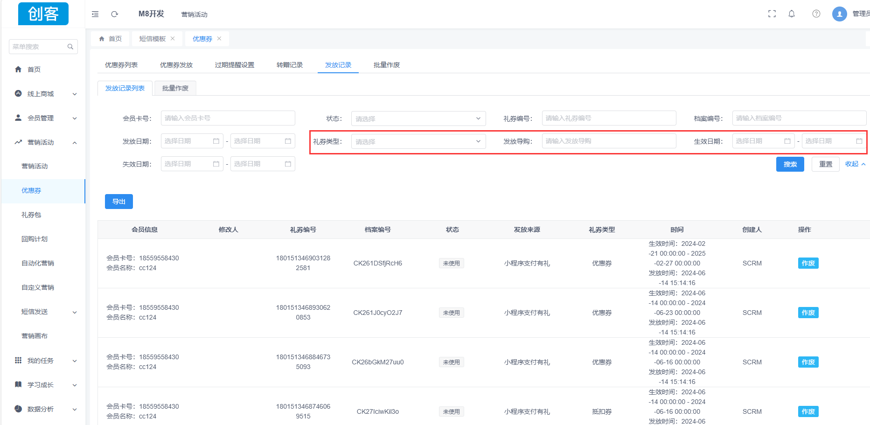Click the blue 搜索 button
The width and height of the screenshot is (870, 425).
[x=790, y=164]
